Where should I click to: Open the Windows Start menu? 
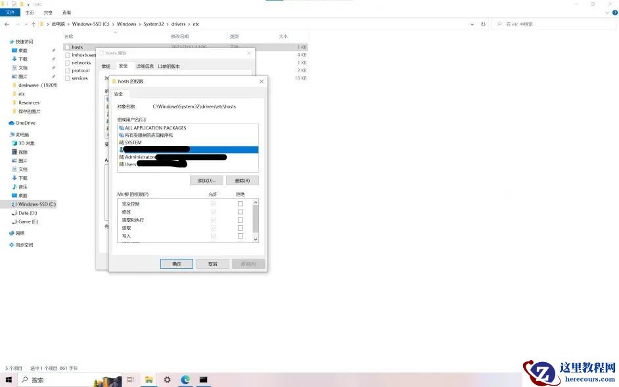(9, 380)
